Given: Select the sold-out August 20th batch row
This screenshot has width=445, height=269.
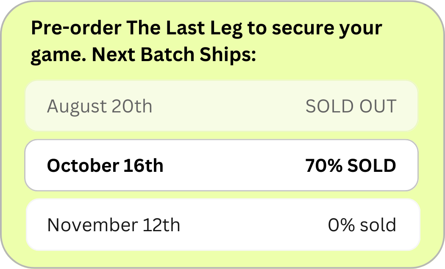Looking at the screenshot, I should [221, 106].
